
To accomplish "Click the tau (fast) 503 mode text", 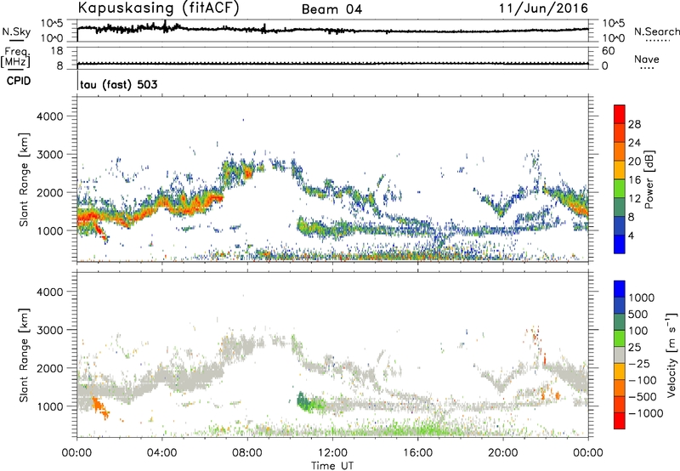I will coord(118,84).
